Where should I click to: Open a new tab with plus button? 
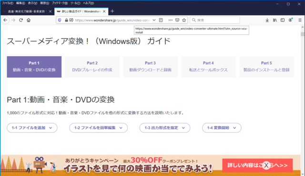coord(112,11)
